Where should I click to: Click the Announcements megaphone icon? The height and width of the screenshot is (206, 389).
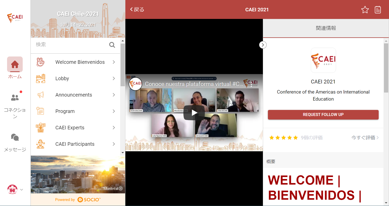point(40,95)
